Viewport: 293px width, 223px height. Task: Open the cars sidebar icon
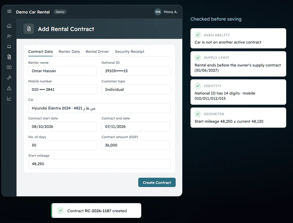(9, 47)
